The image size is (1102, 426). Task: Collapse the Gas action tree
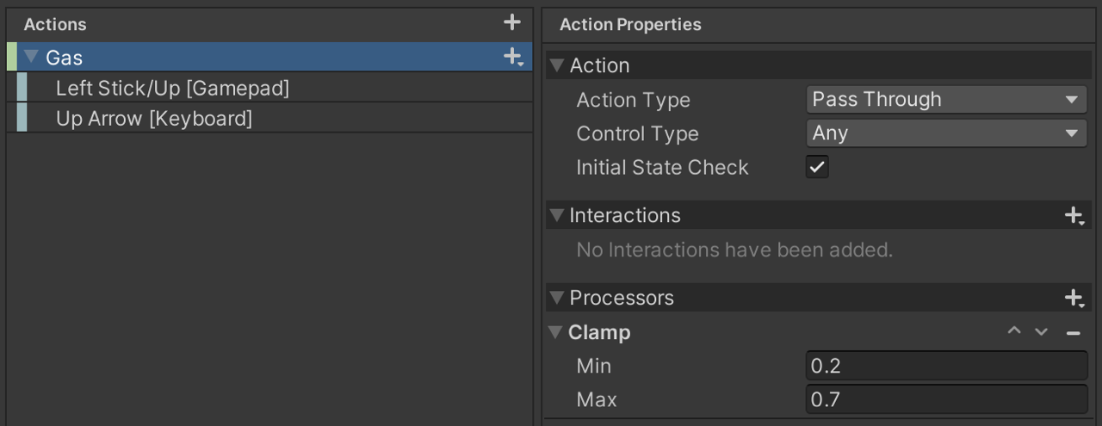(x=32, y=57)
